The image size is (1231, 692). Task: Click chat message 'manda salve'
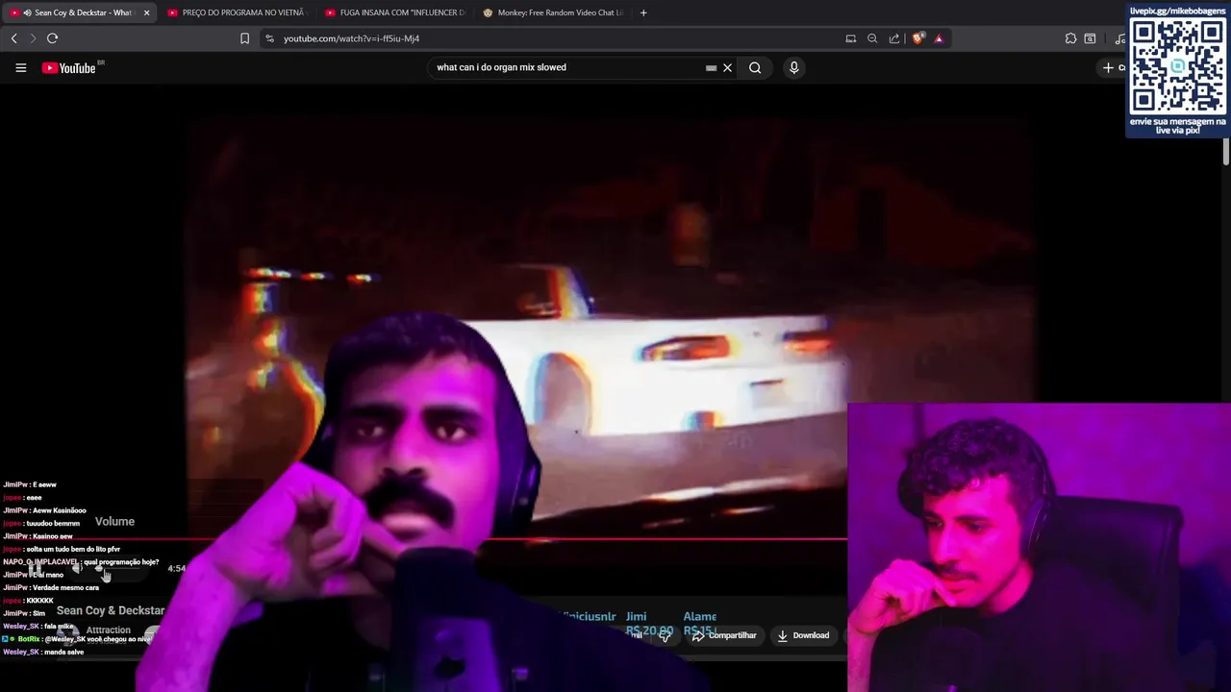[x=64, y=652]
